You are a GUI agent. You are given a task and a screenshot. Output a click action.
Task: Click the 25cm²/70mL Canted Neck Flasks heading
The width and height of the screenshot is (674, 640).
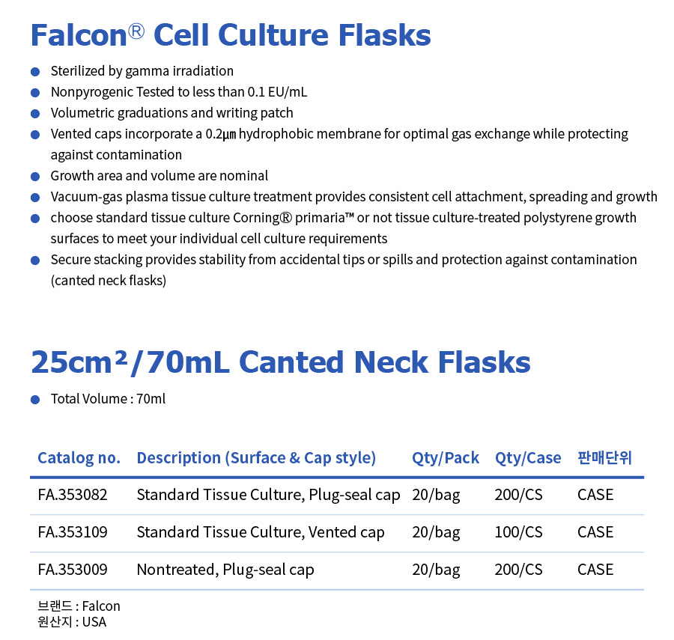tap(281, 362)
